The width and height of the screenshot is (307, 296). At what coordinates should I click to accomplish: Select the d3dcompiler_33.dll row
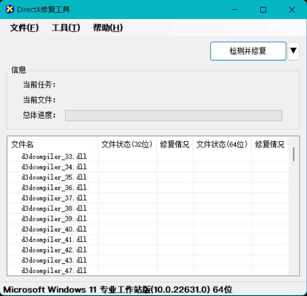[x=148, y=157]
